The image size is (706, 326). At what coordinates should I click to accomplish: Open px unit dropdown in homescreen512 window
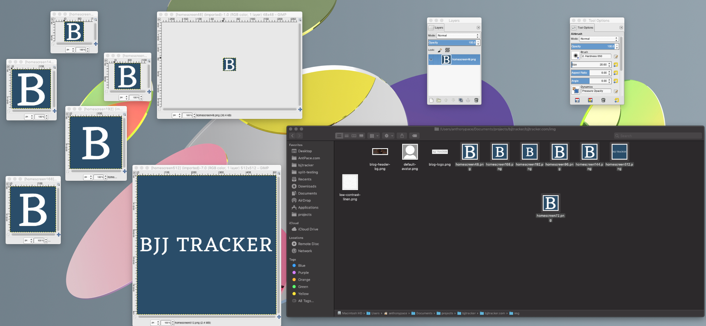coord(155,323)
